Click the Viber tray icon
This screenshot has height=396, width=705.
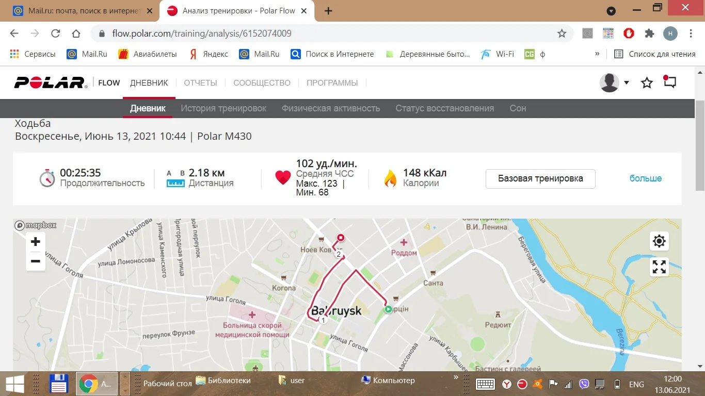584,384
